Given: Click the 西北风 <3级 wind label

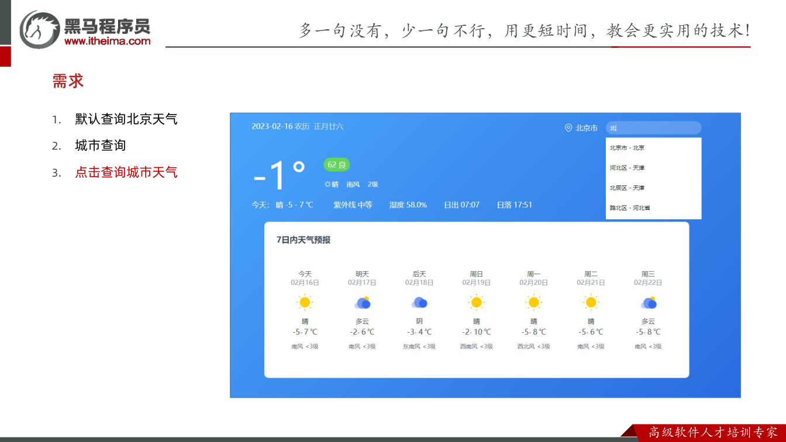Looking at the screenshot, I should point(533,347).
